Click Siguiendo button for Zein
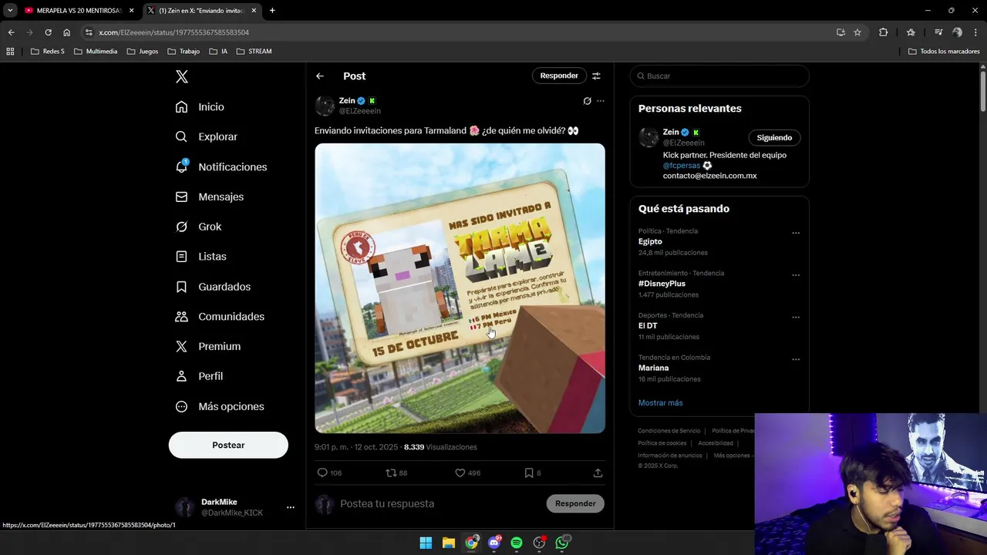This screenshot has height=555, width=987. click(774, 137)
